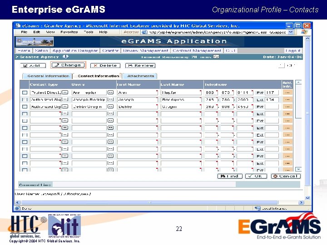Open the Help menu
The width and height of the screenshot is (327, 245).
103,32
